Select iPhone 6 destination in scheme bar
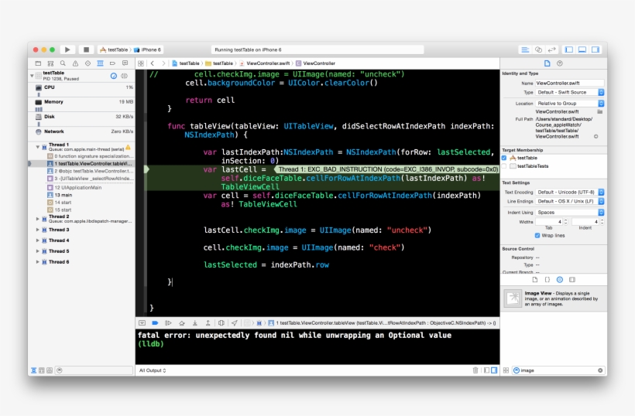Screen dimensions: 635x416 147,49
